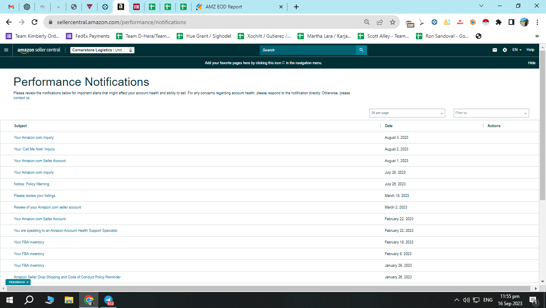Open the Scott Alley - Team bookmark
This screenshot has width=546, height=308.
pyautogui.click(x=383, y=36)
